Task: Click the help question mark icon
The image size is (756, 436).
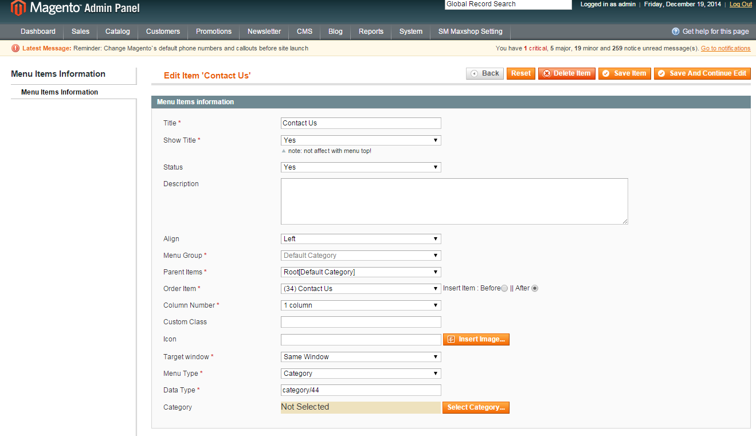Action: 675,32
